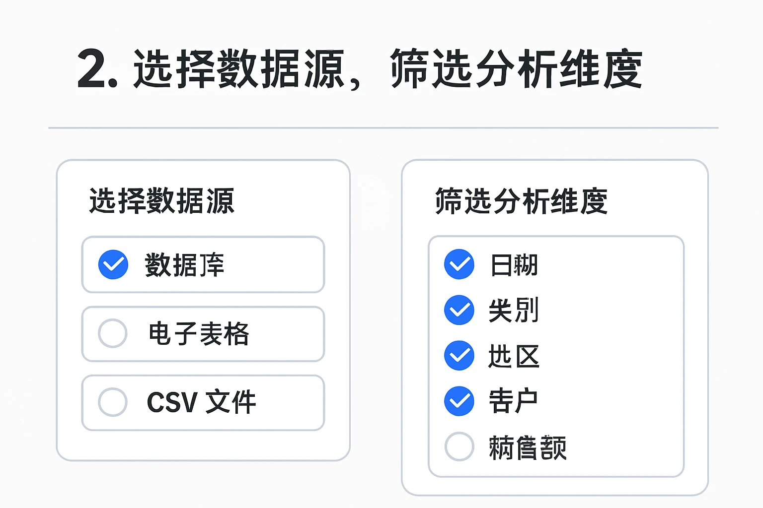Click the 数据库 option label text
This screenshot has height=508, width=763.
[184, 265]
